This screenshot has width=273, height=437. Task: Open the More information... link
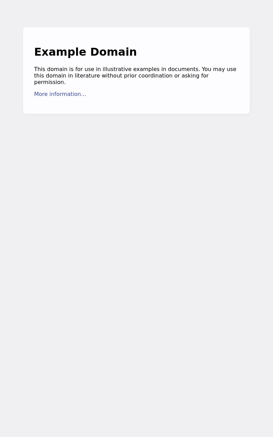coord(60,94)
